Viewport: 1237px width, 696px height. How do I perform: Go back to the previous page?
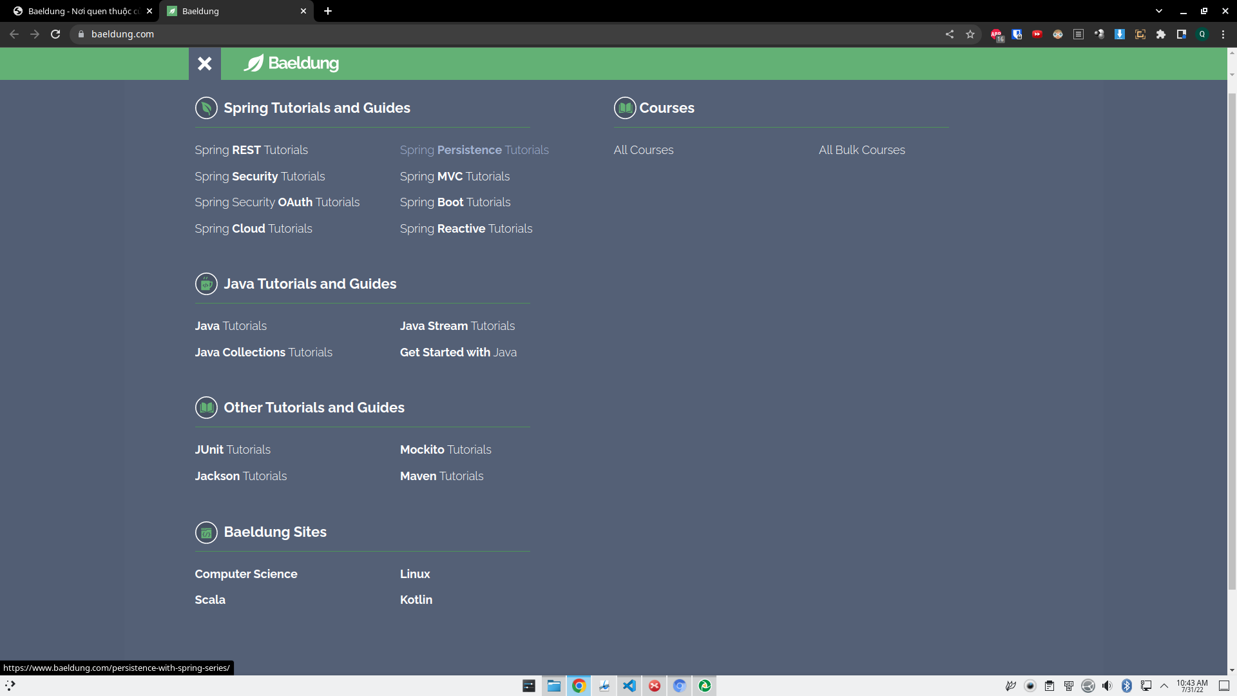(14, 34)
